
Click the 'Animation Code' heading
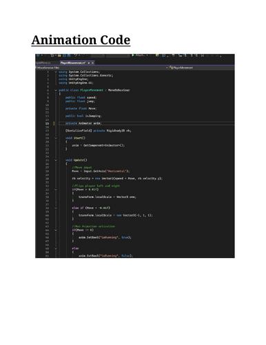81,40
